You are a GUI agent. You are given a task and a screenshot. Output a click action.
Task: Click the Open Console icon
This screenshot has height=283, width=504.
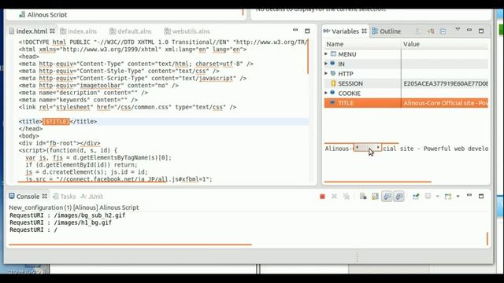[448, 197]
